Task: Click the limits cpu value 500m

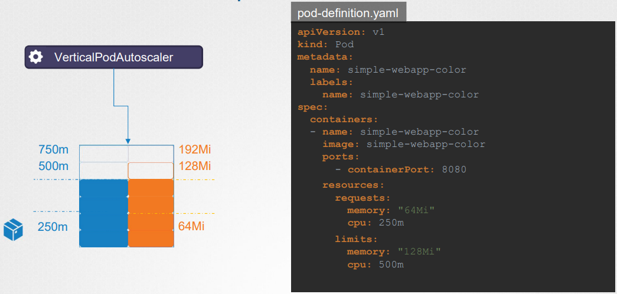Action: click(x=391, y=265)
